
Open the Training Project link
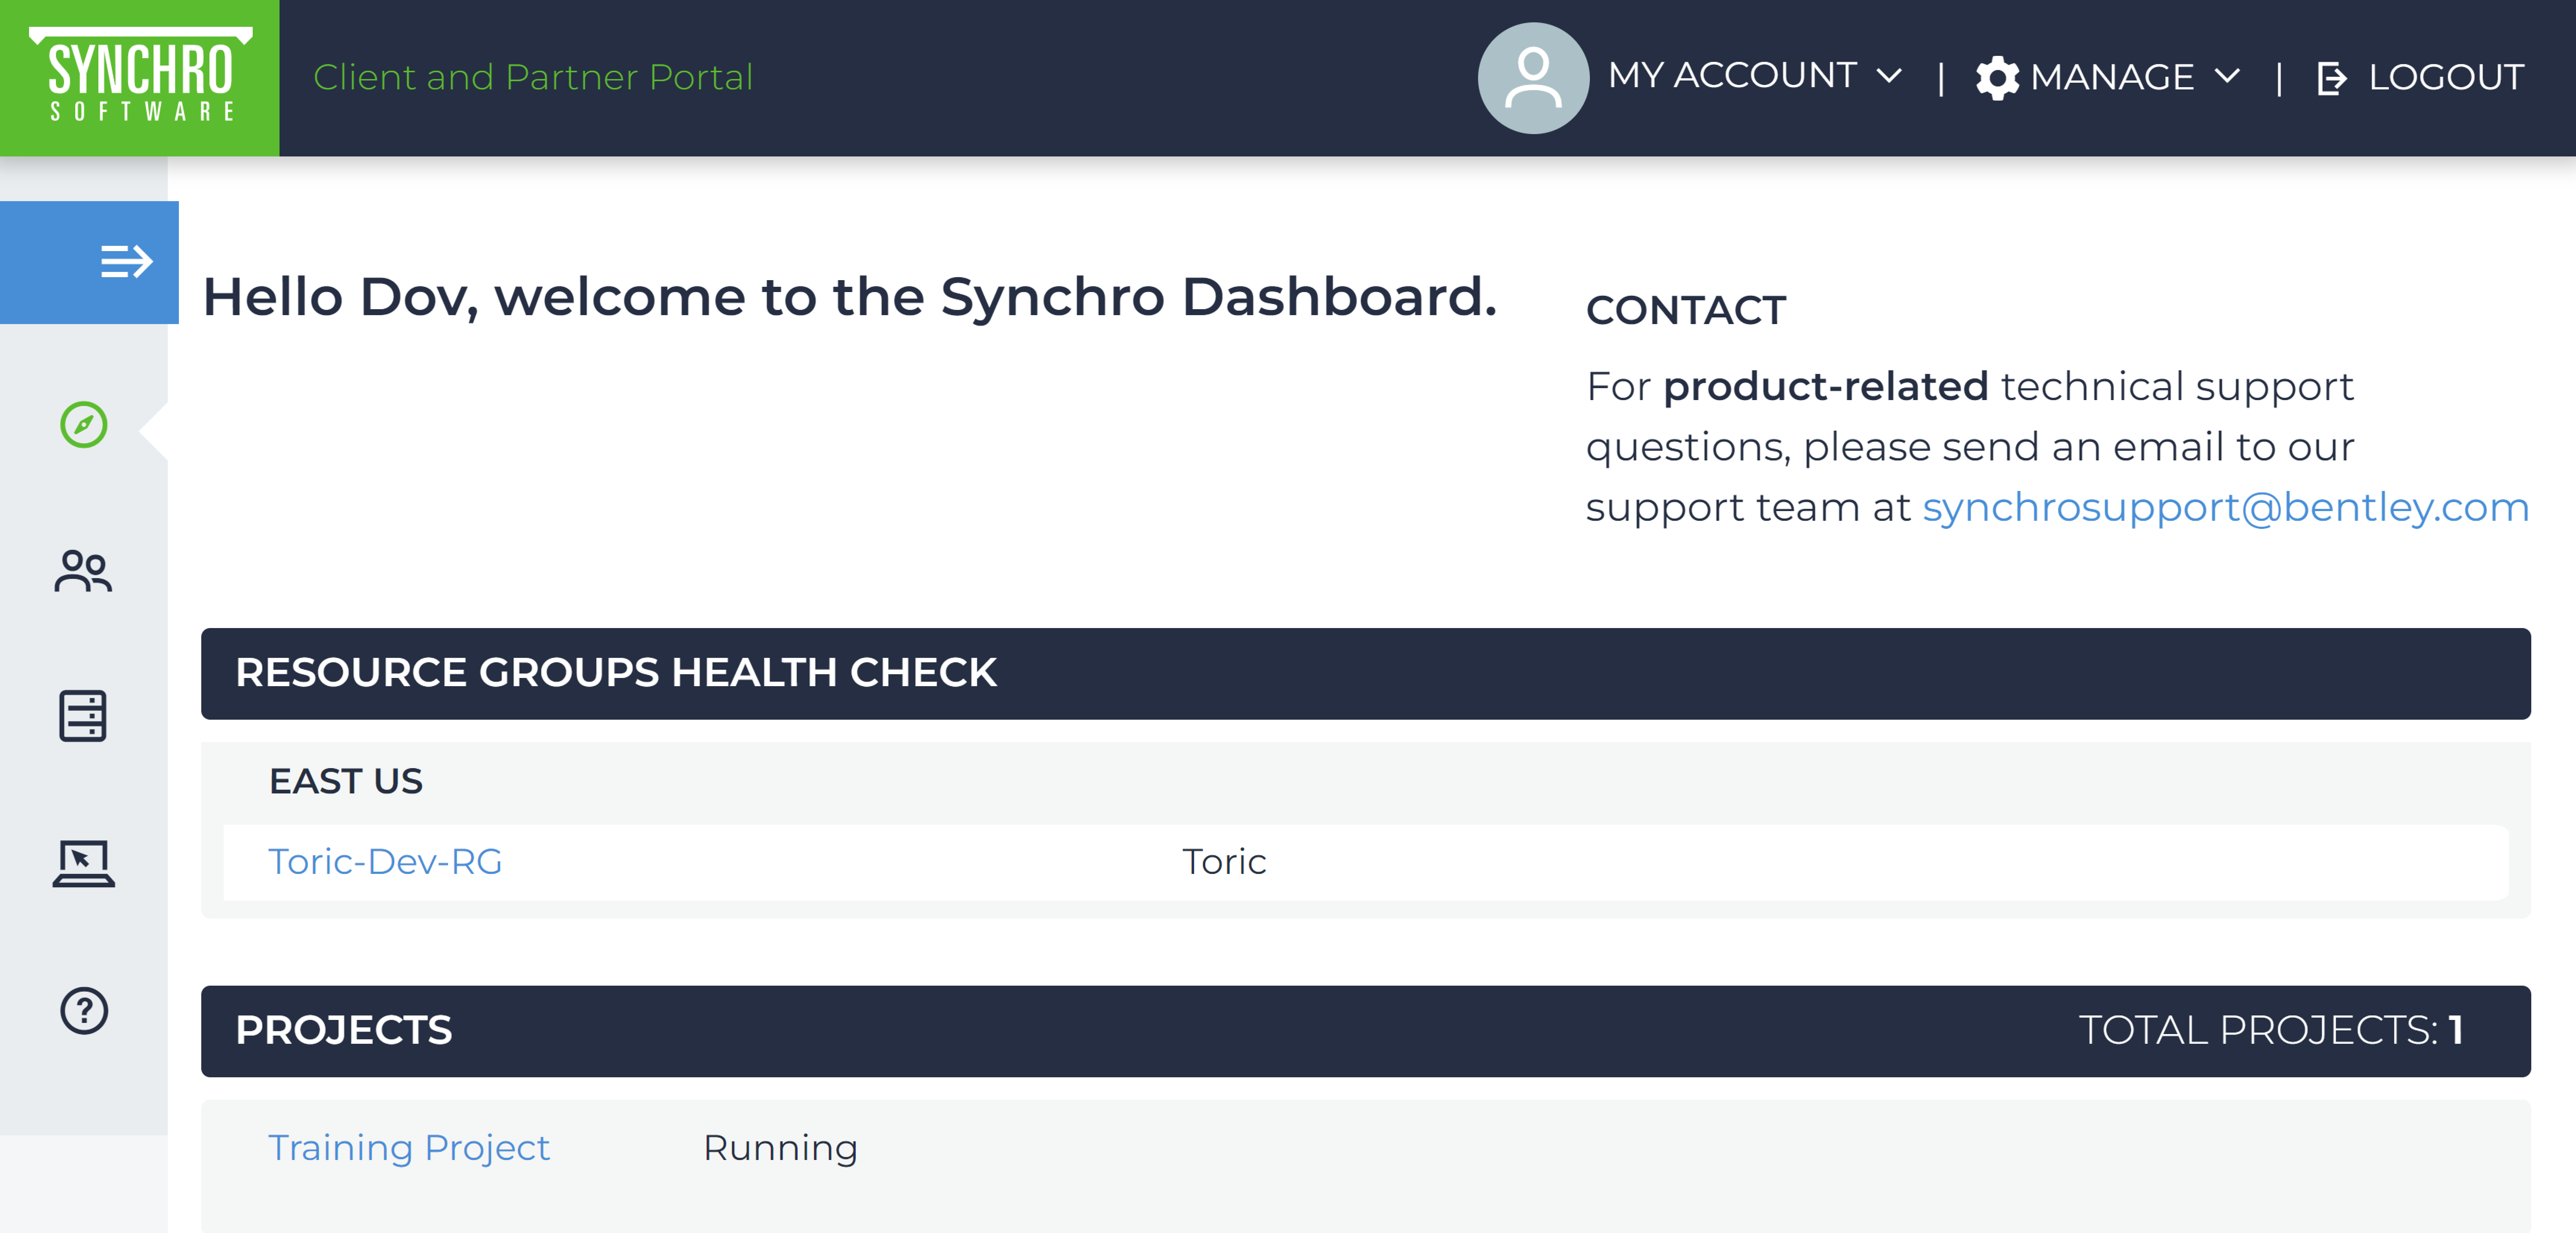(409, 1147)
